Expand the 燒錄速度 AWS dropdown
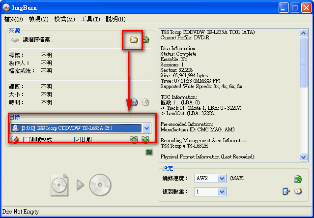The height and width of the screenshot is (218, 314). 222,178
